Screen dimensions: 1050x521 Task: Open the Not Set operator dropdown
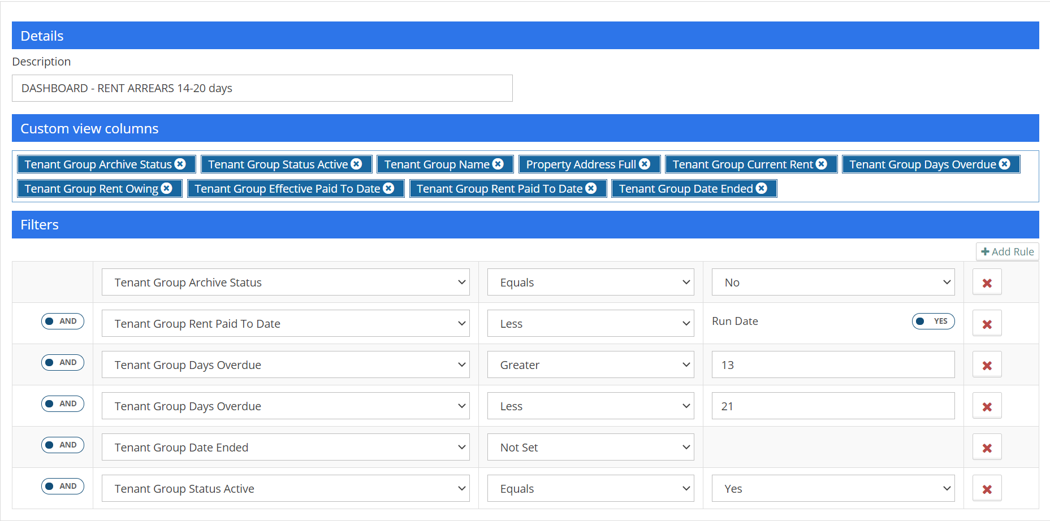tap(591, 447)
